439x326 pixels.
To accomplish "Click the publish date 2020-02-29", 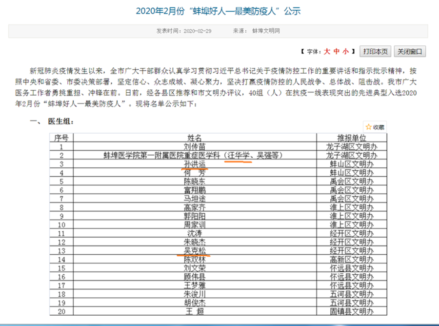I will pyautogui.click(x=198, y=31).
